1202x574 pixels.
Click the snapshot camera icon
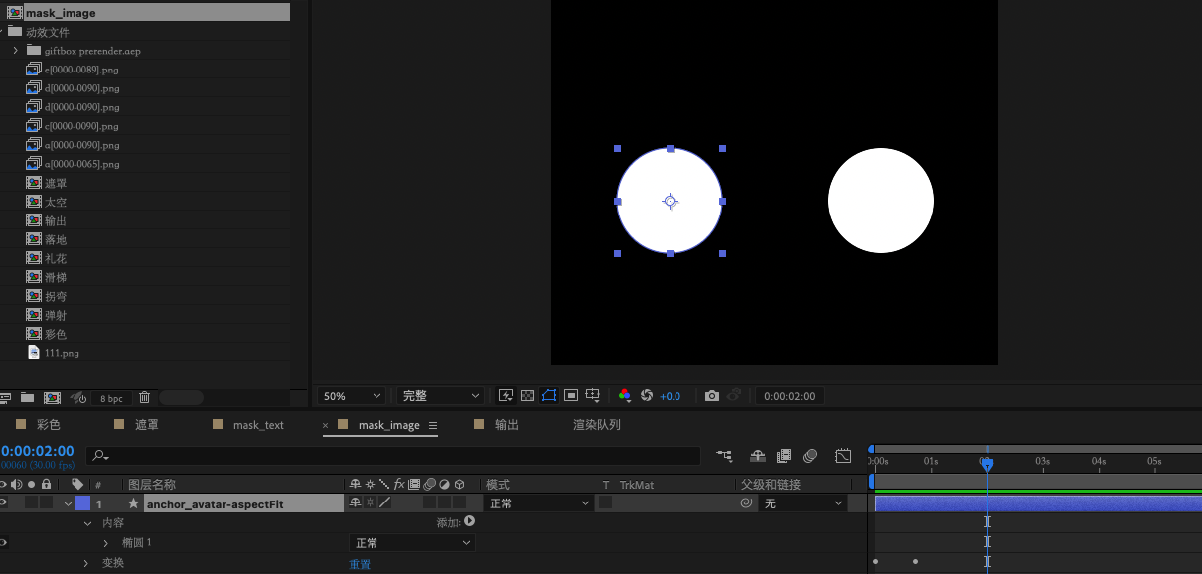coord(711,396)
